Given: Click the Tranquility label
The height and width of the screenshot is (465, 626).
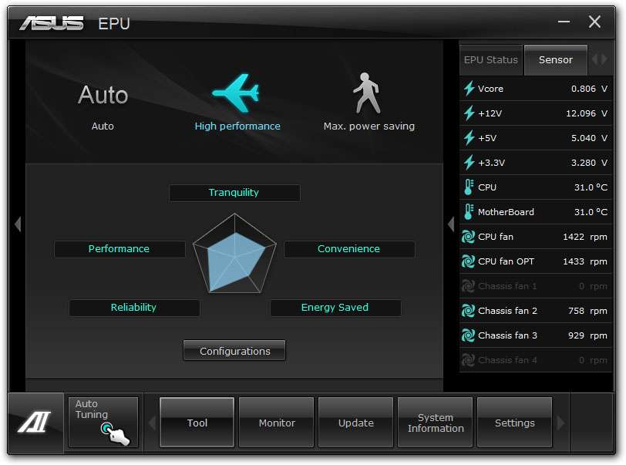Looking at the screenshot, I should (x=234, y=193).
